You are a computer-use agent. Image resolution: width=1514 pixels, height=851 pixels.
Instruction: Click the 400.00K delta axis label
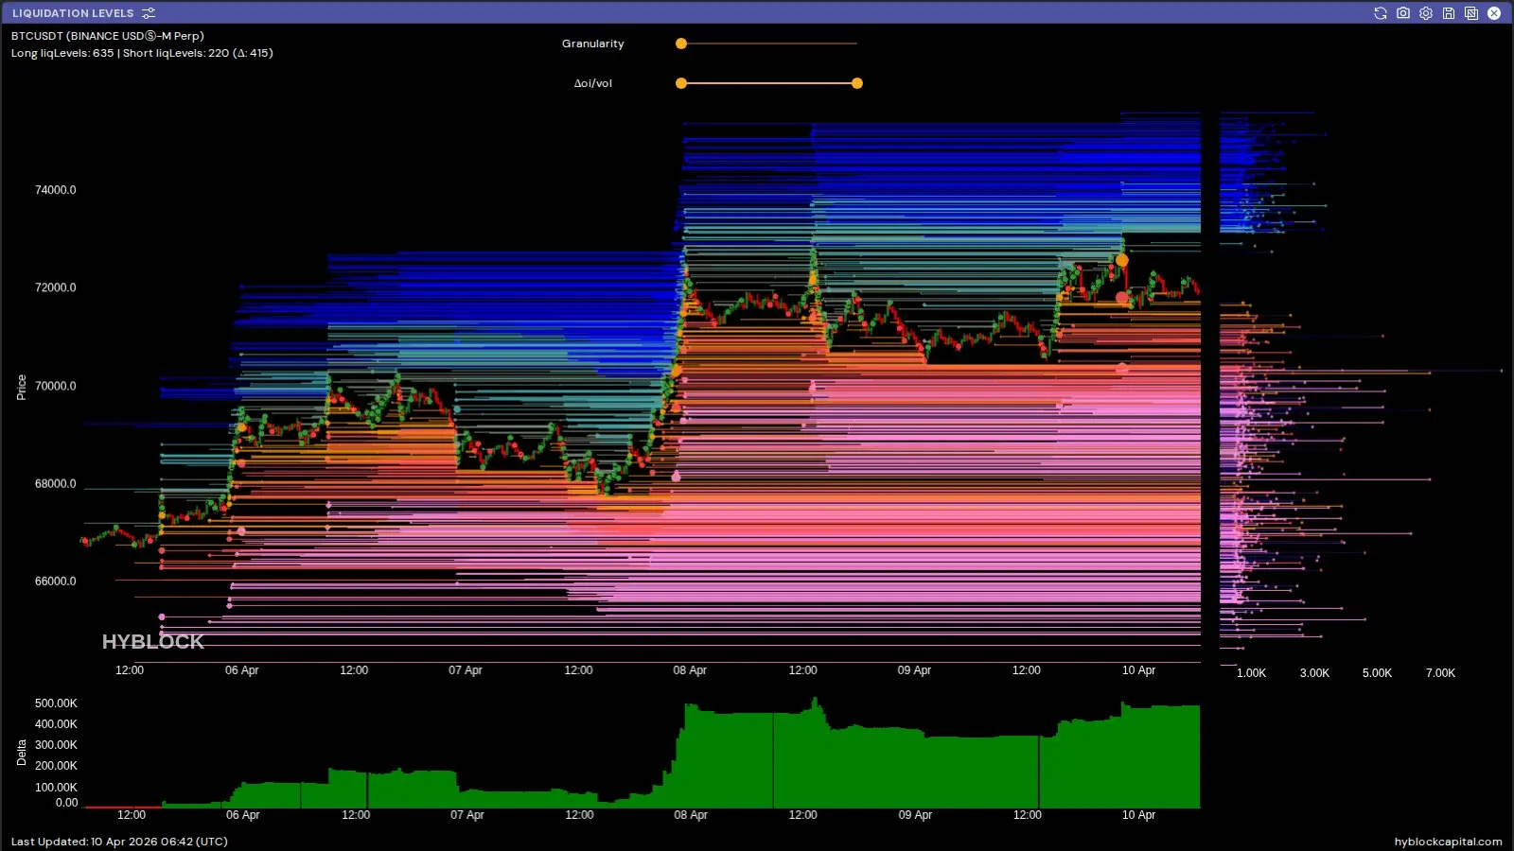56,724
